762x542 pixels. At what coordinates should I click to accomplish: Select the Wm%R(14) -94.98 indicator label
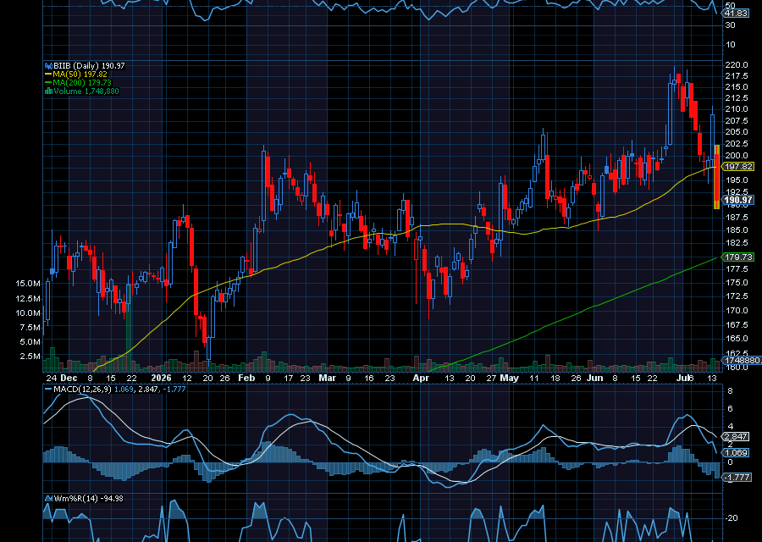coord(88,498)
